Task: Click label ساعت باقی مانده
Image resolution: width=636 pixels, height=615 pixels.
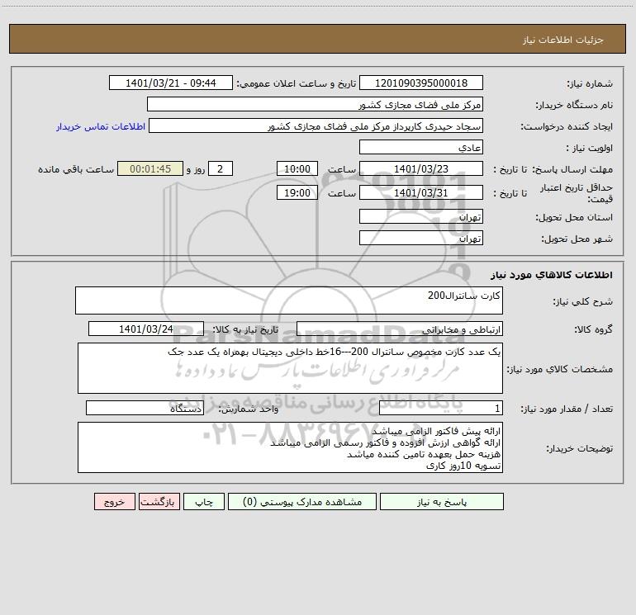Action: pos(76,169)
